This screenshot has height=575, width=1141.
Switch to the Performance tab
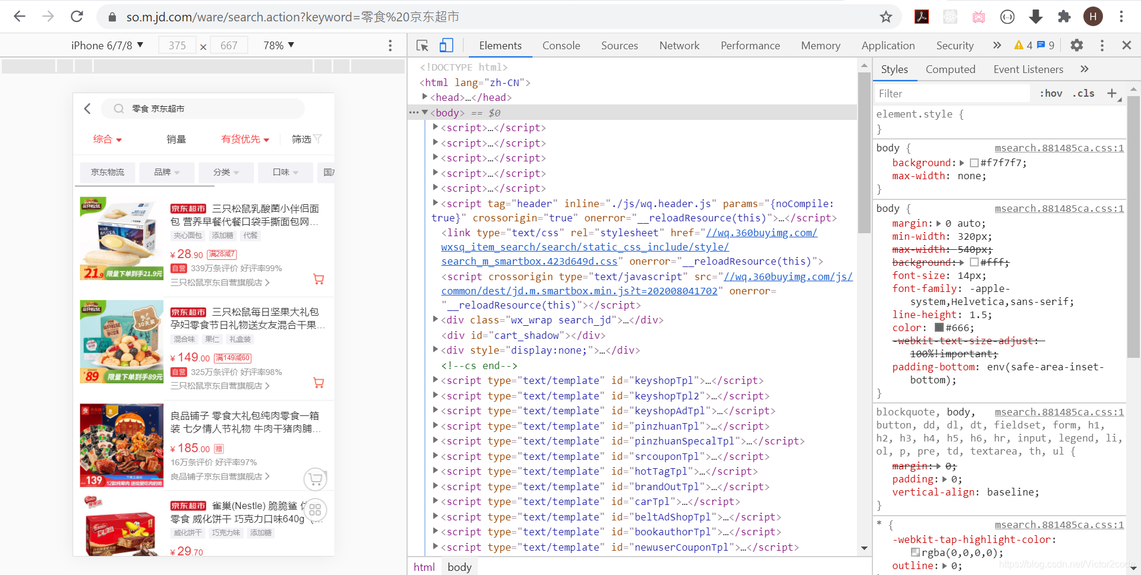coord(750,46)
